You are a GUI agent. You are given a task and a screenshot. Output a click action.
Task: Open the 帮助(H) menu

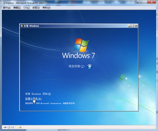coord(47,8)
